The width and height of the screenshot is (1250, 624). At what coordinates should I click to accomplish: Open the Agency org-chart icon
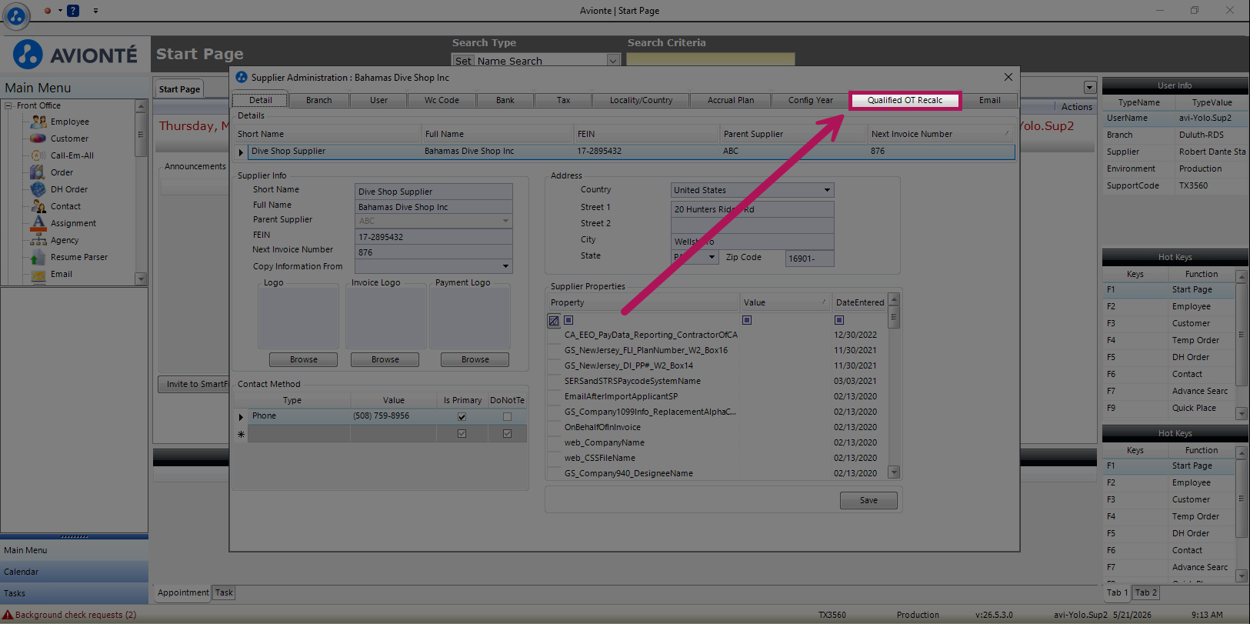[x=38, y=240]
